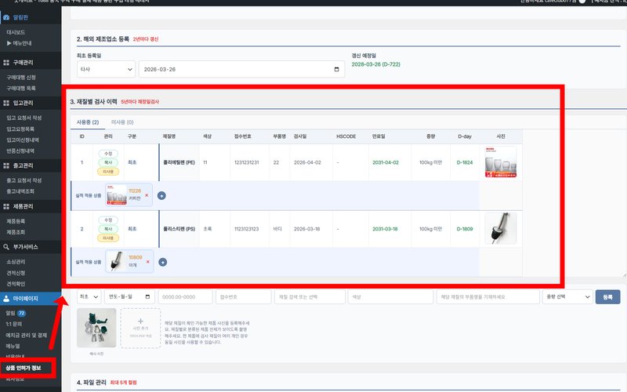Click the 접수번호 input field in entry form

[242, 297]
